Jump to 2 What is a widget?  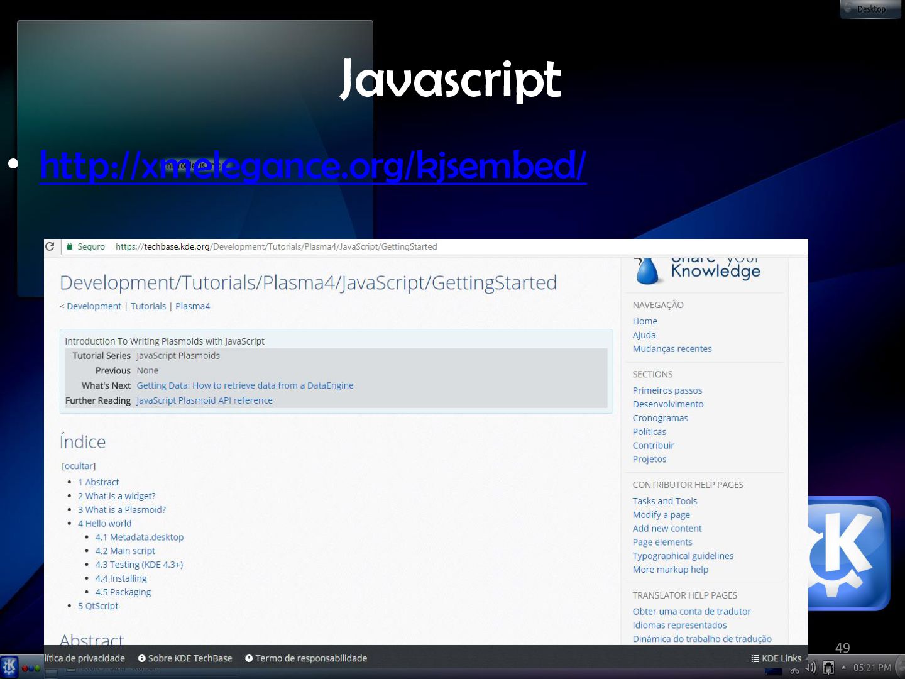pyautogui.click(x=116, y=496)
